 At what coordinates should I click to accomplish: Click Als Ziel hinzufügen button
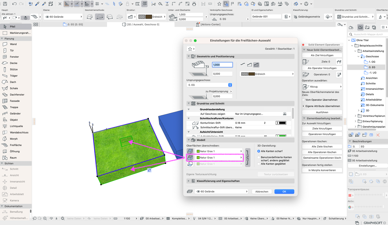coord(322,55)
